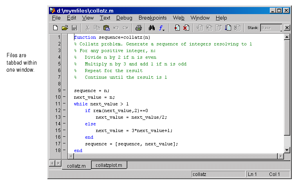Viewport: 300px width, 183px height.
Task: Run the file using the blue arrow icon
Action: coord(228,28)
